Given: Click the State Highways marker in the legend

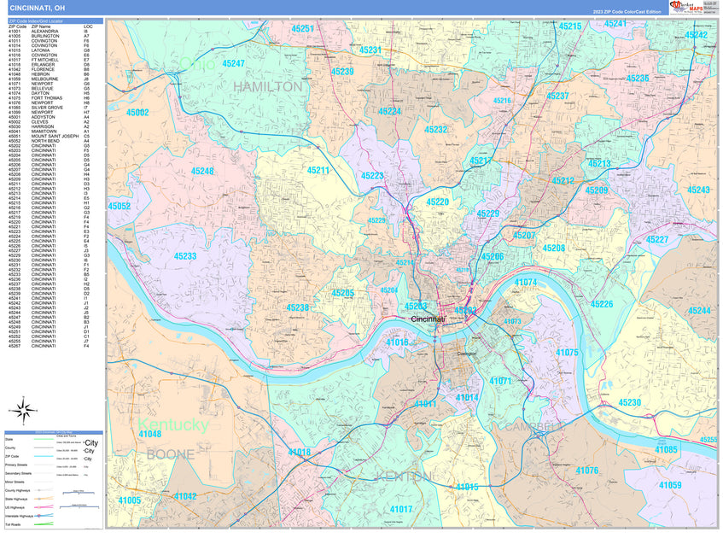Looking at the screenshot, I should pos(38,498).
